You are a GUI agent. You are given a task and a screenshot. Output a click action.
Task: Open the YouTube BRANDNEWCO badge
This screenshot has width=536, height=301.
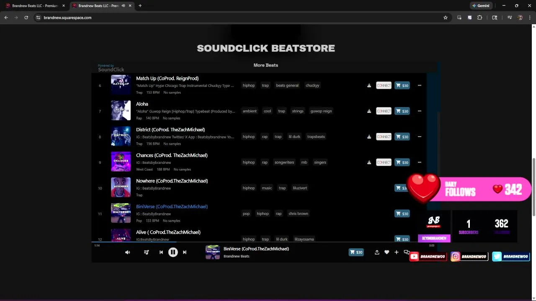428,257
